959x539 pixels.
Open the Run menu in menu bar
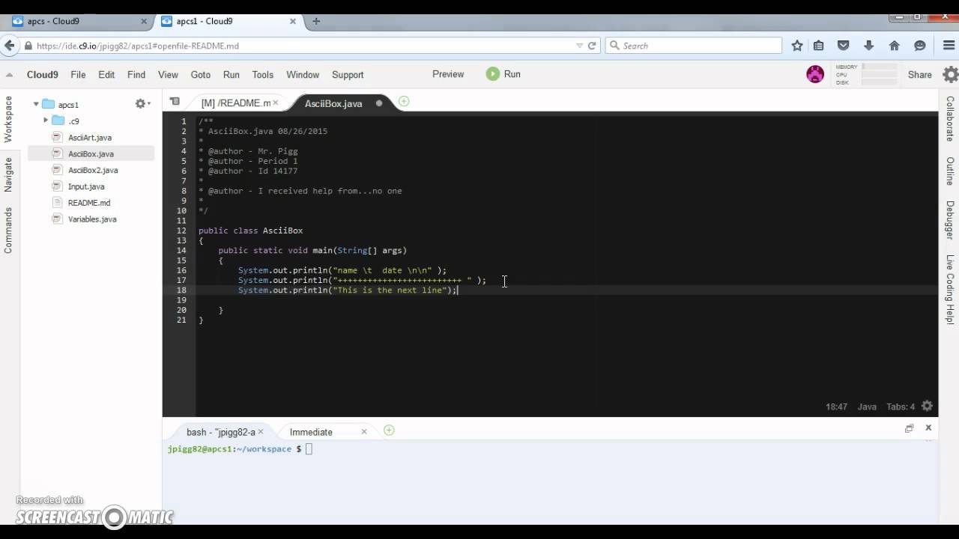232,75
